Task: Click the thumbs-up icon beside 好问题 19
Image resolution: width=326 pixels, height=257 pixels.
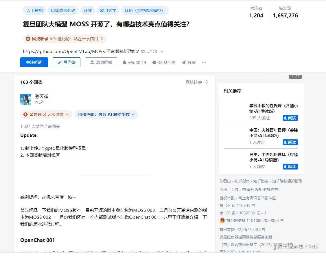Action: (x=124, y=62)
